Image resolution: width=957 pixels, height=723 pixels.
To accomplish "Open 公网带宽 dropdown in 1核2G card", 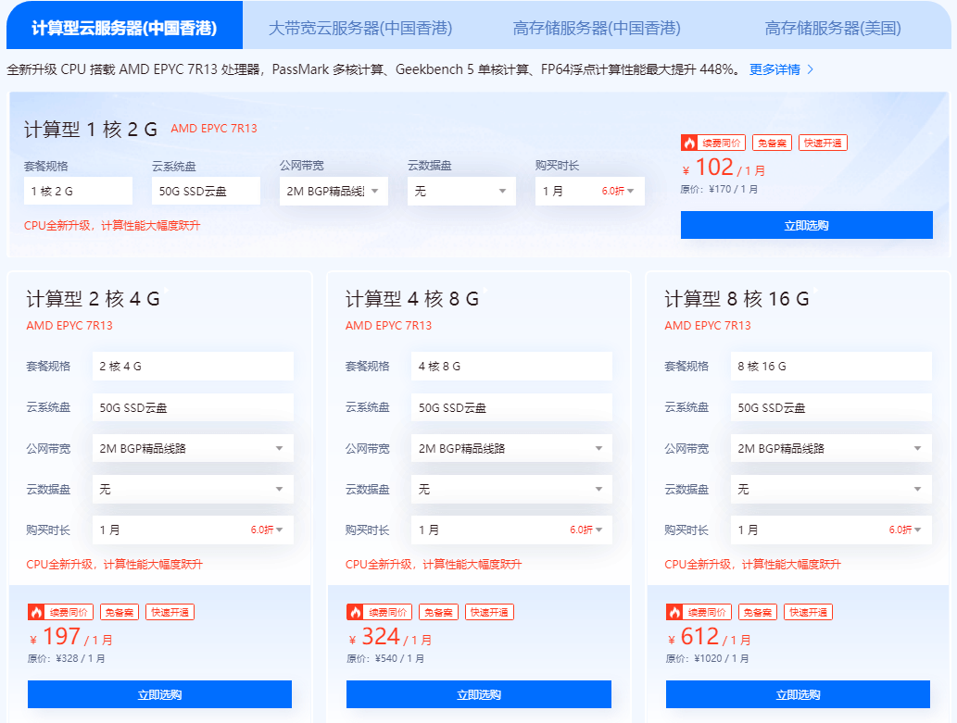I will [334, 191].
